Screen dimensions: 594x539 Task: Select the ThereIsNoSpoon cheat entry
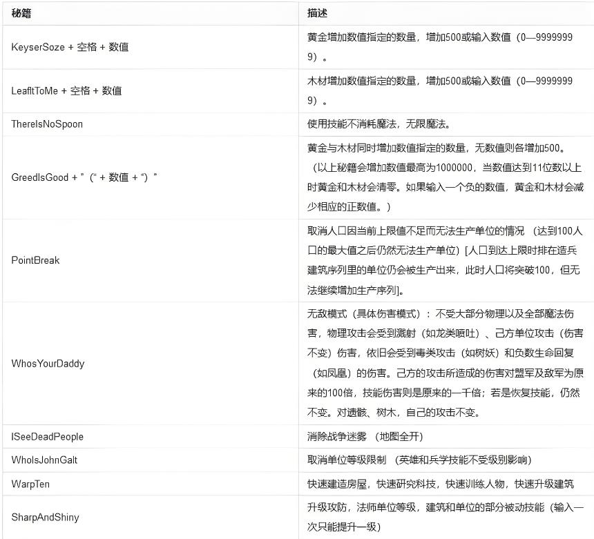tap(47, 124)
